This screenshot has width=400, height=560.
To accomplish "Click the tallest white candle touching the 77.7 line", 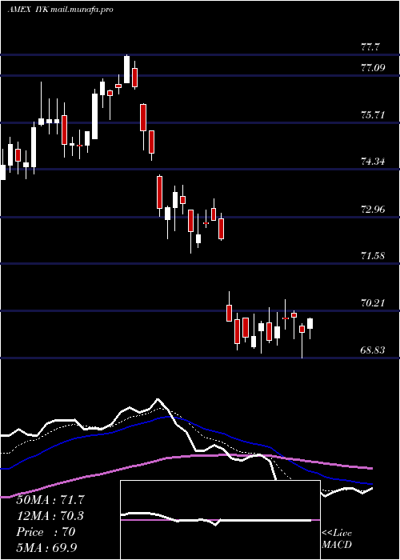I will 126,70.
